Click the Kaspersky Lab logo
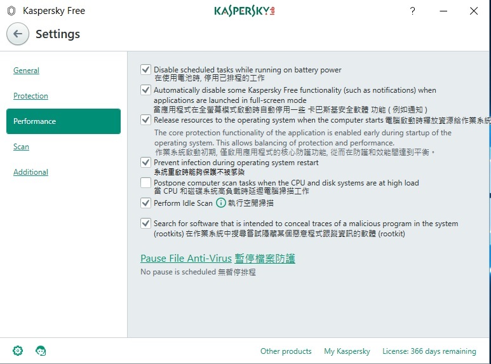491x364 pixels. (x=245, y=11)
